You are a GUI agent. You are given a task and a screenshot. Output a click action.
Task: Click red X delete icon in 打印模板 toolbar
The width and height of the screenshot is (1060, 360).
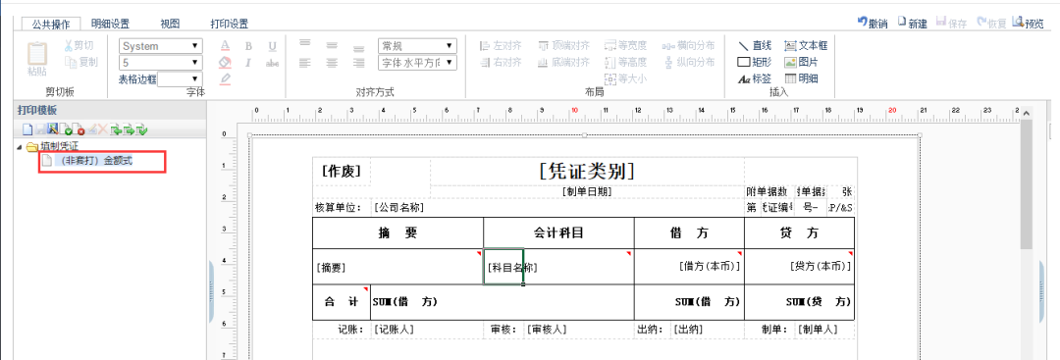click(x=103, y=129)
